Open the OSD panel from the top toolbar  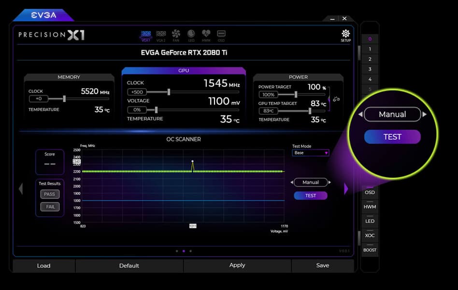click(x=221, y=34)
